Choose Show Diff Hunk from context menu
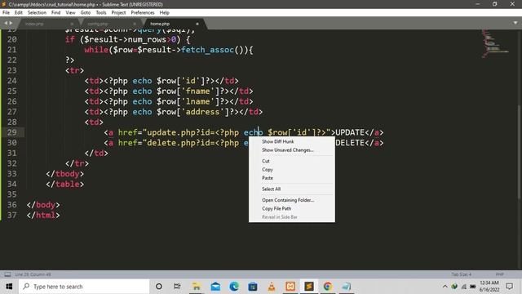Screen dimensions: 522x294 pos(292,141)
